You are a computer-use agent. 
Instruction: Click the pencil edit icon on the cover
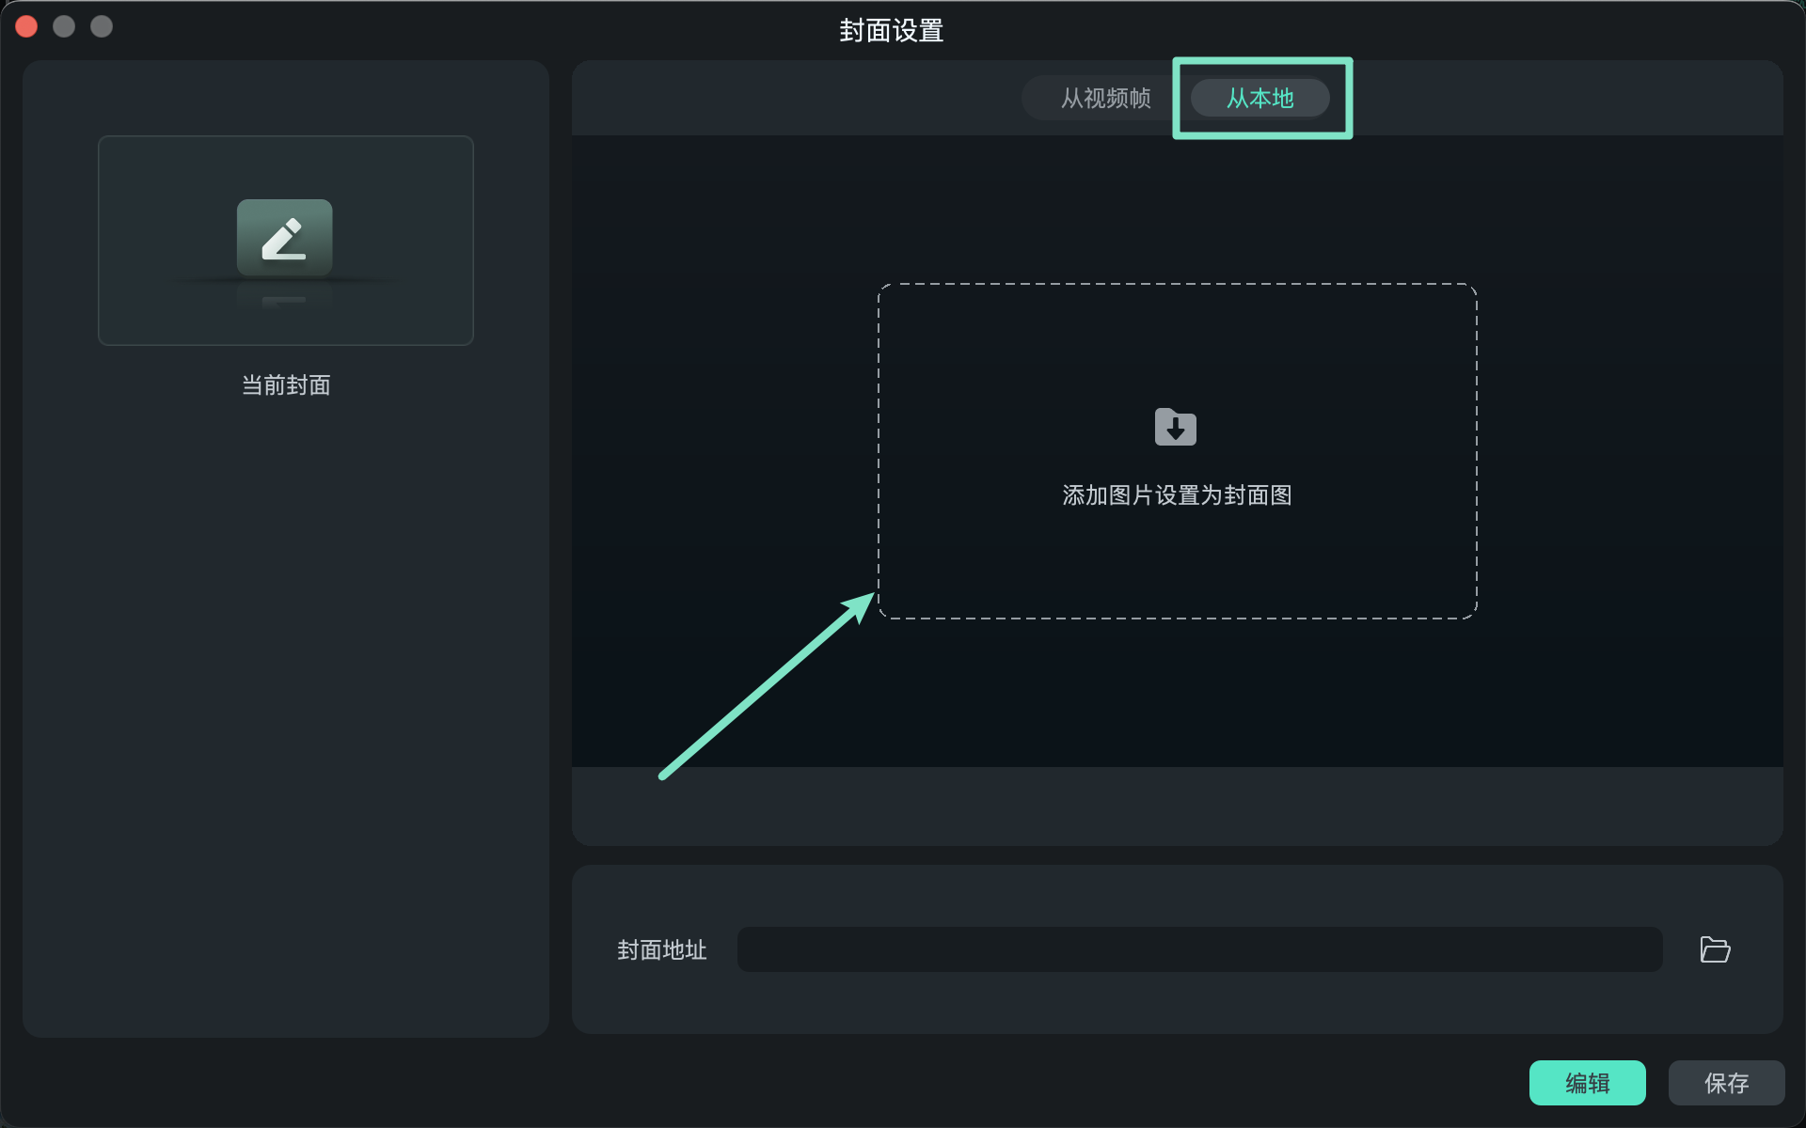[284, 238]
